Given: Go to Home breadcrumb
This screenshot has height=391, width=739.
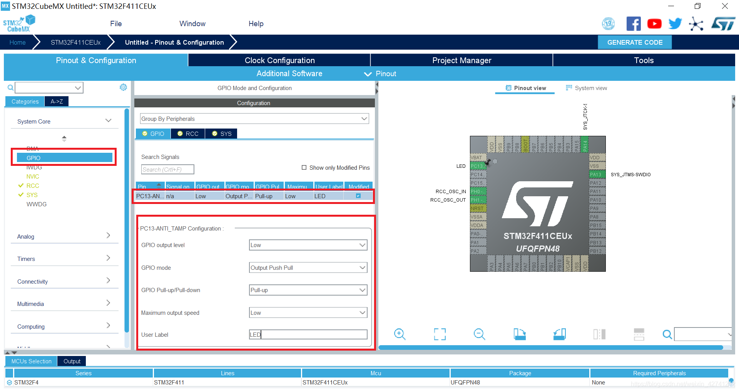Looking at the screenshot, I should click(18, 42).
